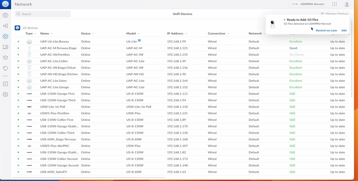Click IP address 192.168.1.99
Viewport: 358px width, 181px height.
click(176, 42)
